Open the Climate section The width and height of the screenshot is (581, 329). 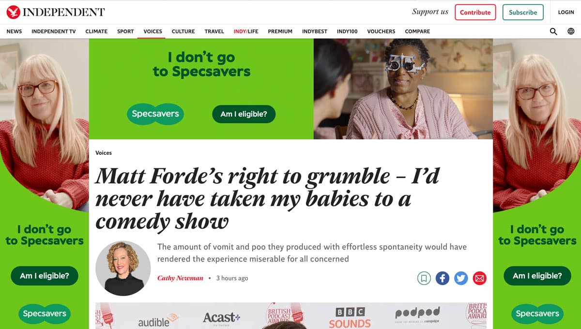(96, 31)
